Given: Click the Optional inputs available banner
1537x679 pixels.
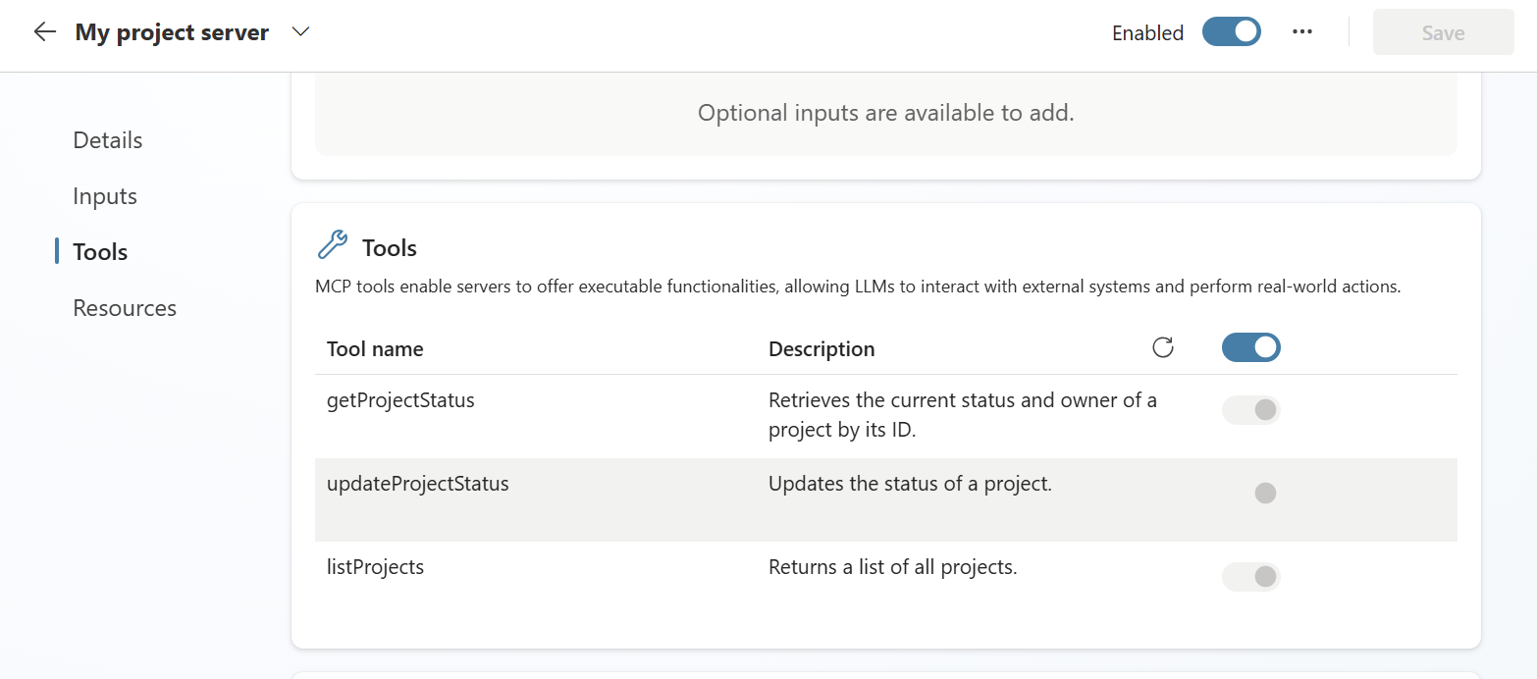Looking at the screenshot, I should click(x=885, y=113).
